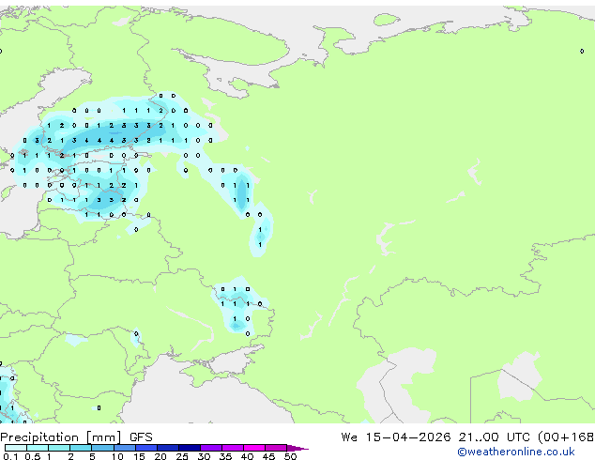Click the 10 legend scale label
This screenshot has height=460, width=595.
tap(117, 456)
